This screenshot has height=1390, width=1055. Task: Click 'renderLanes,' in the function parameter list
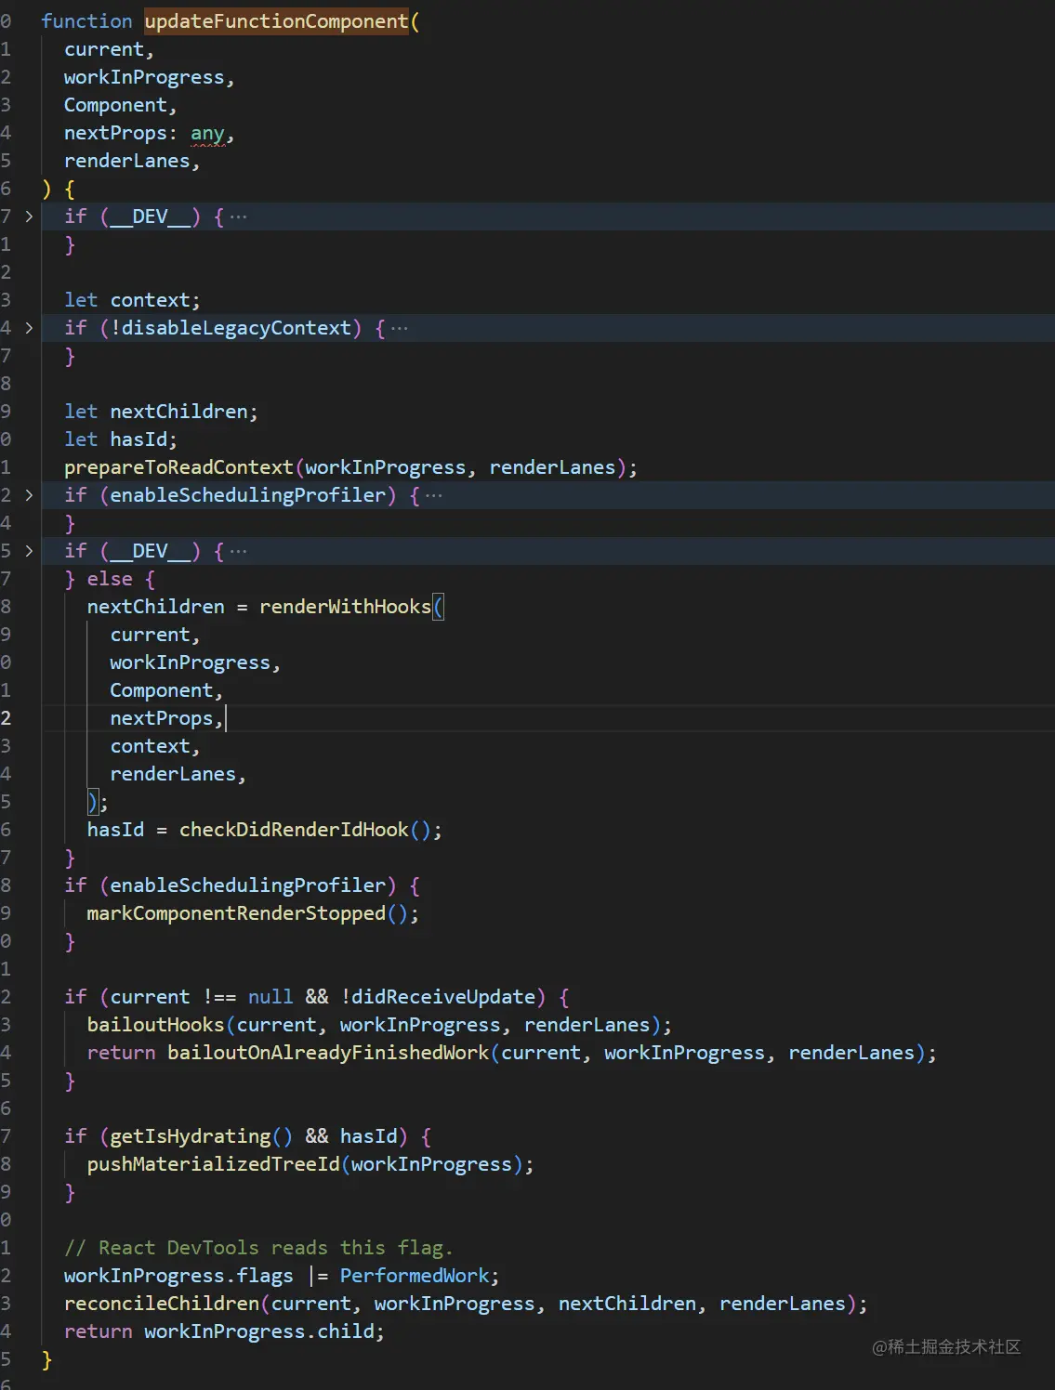click(132, 161)
